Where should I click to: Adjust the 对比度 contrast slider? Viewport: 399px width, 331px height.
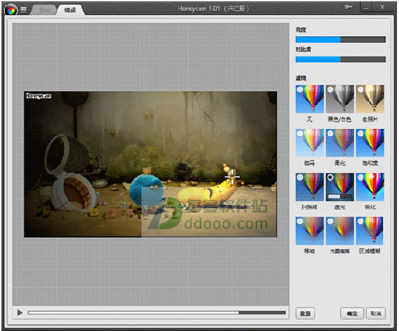[x=340, y=59]
